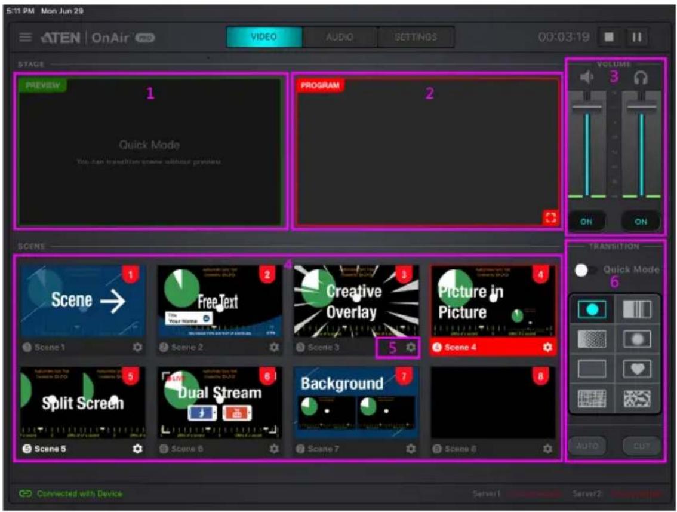
Task: Click the 'Scene 5' label text
Action: pyautogui.click(x=50, y=449)
